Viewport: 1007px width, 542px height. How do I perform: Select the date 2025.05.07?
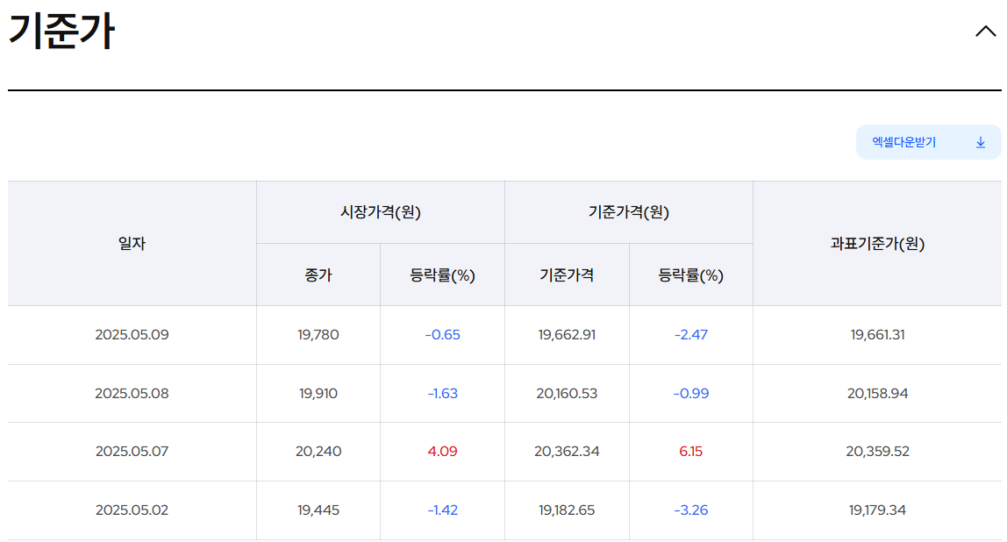tap(132, 452)
